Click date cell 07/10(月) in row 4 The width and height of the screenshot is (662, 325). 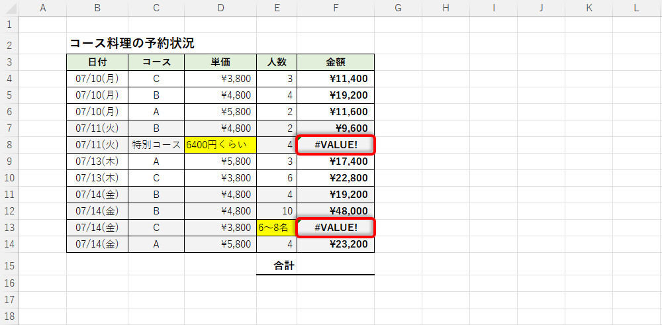[x=97, y=79]
